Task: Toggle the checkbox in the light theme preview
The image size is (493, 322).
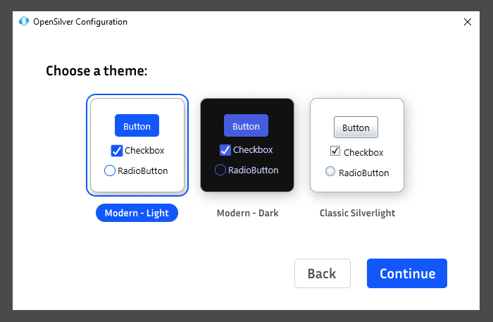Action: coord(117,150)
